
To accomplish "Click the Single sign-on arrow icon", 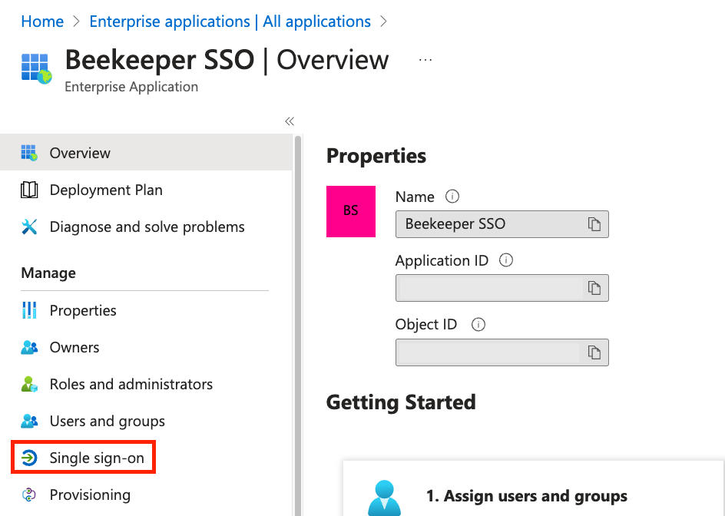I will click(x=29, y=458).
